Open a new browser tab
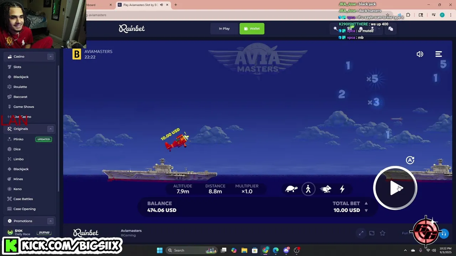456x256 pixels. 176,5
